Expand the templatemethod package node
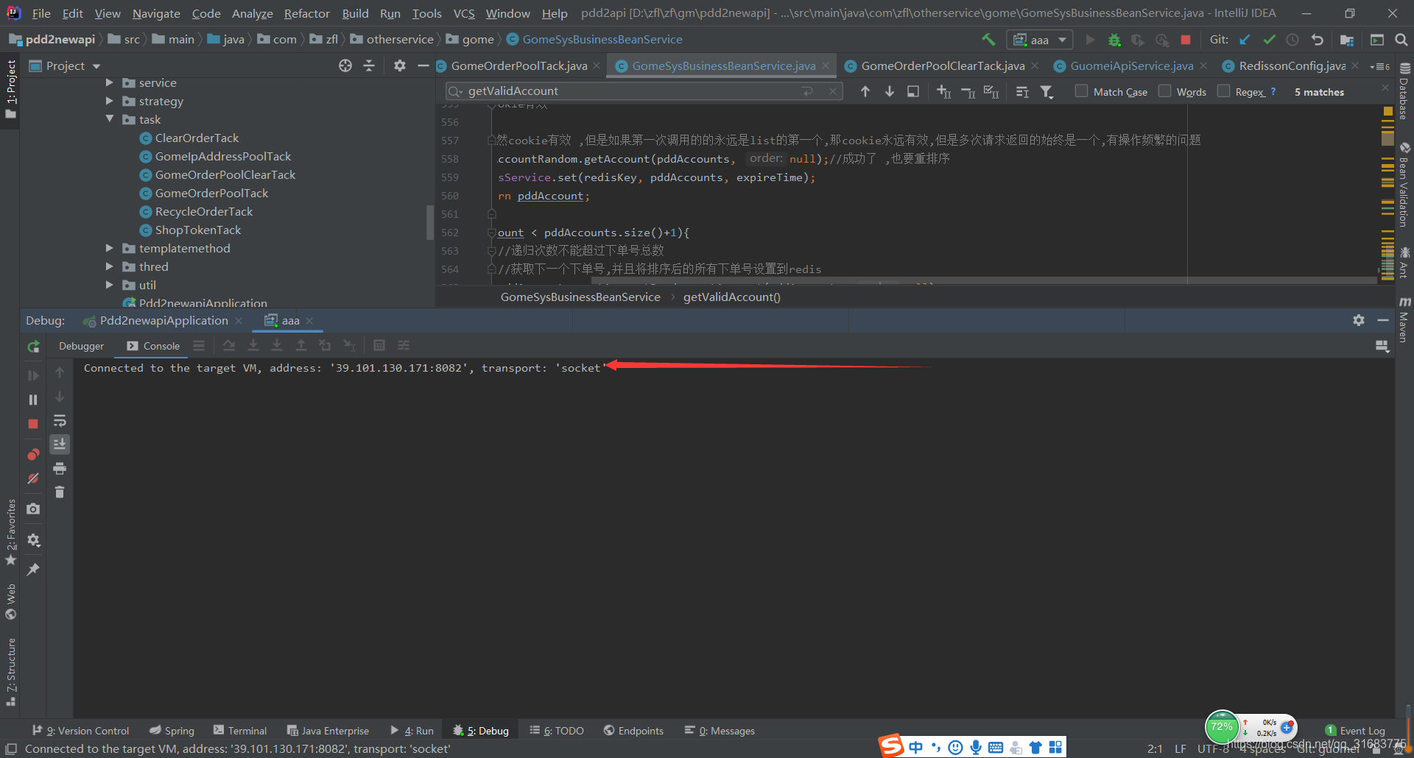Screen dimensions: 1414x758 [x=109, y=248]
